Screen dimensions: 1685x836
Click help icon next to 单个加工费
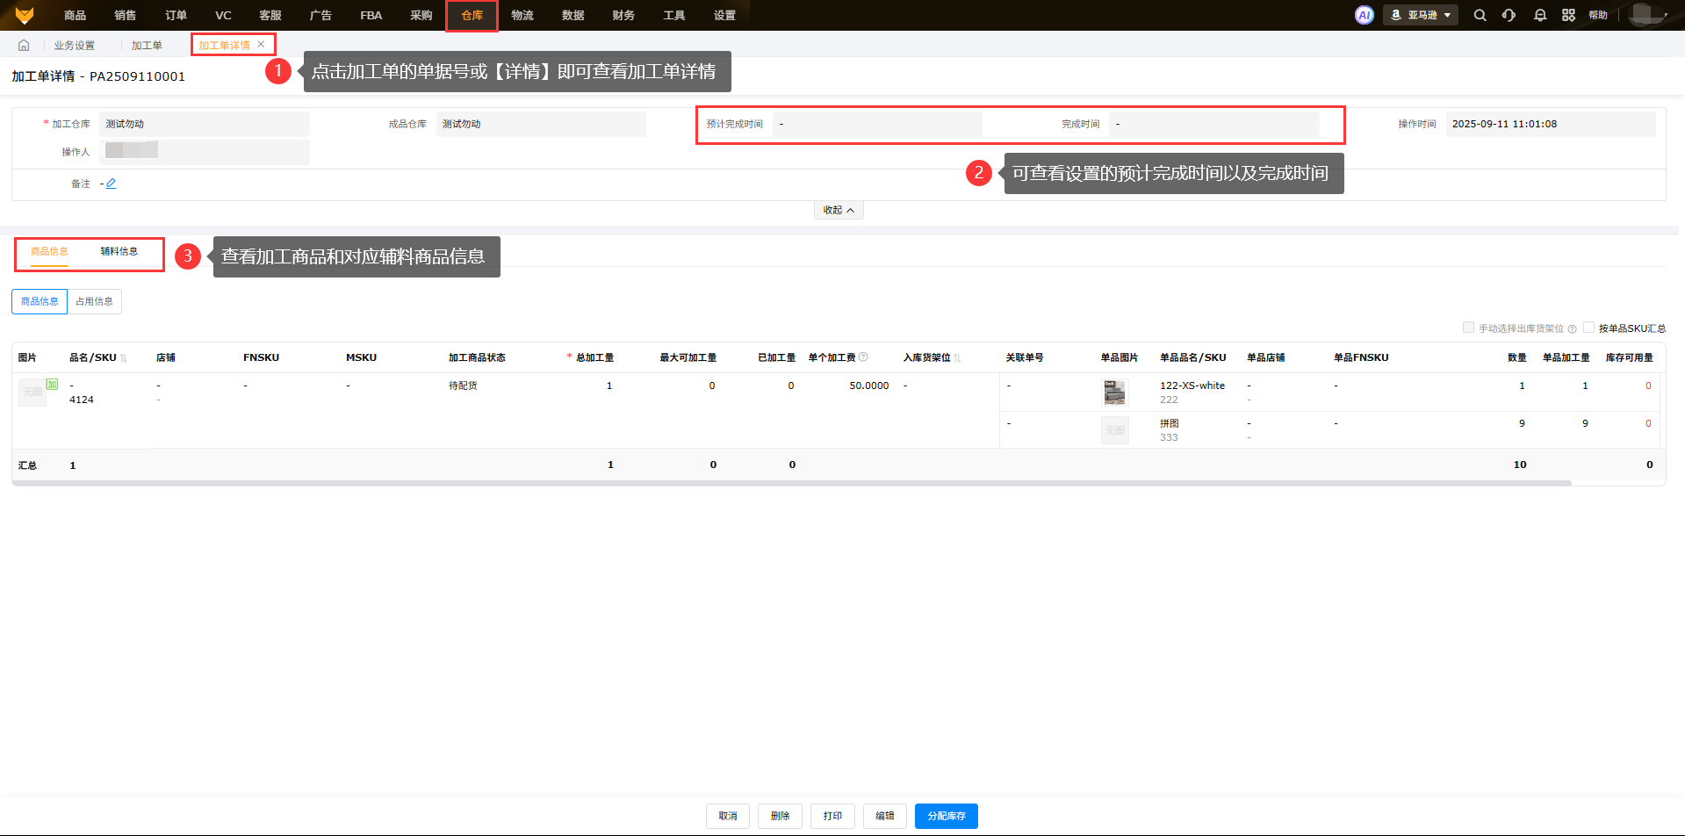click(863, 357)
